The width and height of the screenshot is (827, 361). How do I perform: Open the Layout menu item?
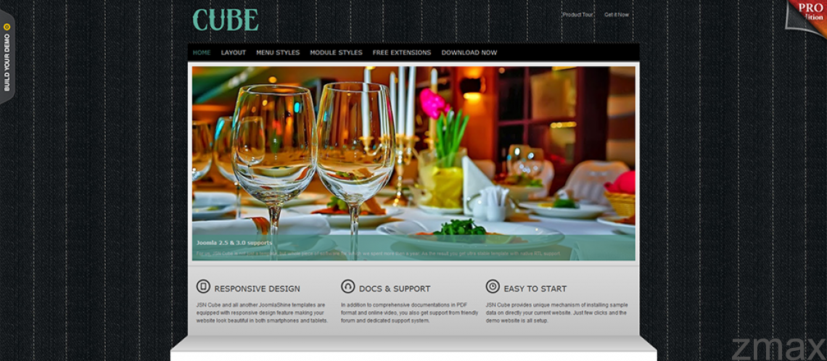click(234, 53)
